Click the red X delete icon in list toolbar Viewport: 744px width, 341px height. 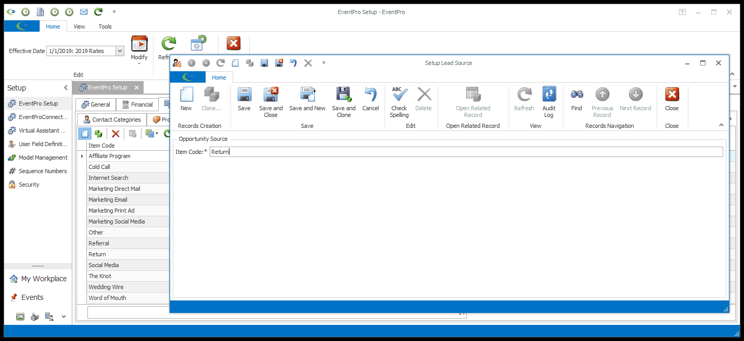point(116,134)
